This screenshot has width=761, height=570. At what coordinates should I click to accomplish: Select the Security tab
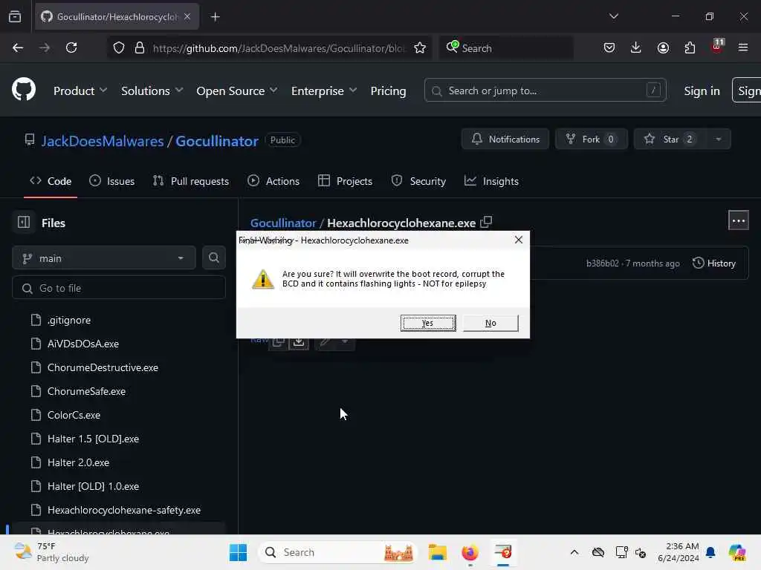click(418, 181)
